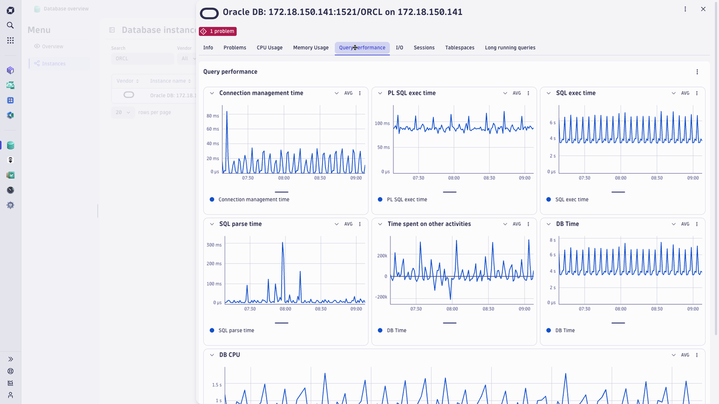
Task: Click the user profile icon at sidebar bottom
Action: click(x=10, y=395)
